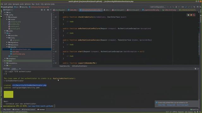202x113 pixels.
Task: Toggle the 1: Project side tool window
Action: tap(1, 13)
